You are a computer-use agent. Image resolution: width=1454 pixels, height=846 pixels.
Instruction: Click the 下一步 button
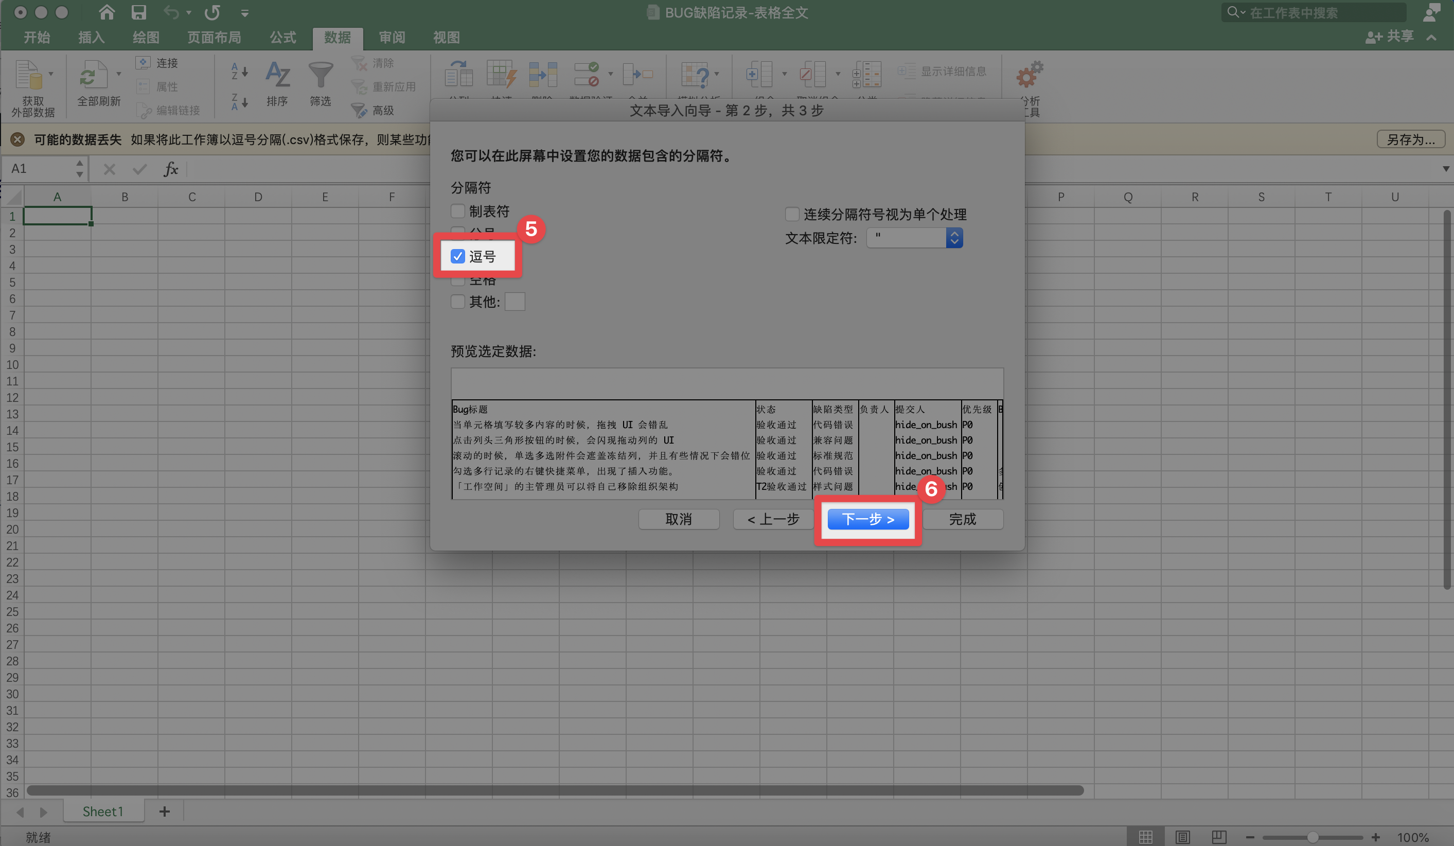[867, 519]
